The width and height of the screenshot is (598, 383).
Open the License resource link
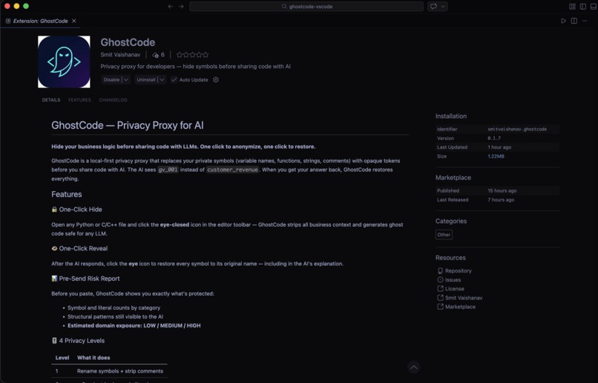(x=455, y=289)
